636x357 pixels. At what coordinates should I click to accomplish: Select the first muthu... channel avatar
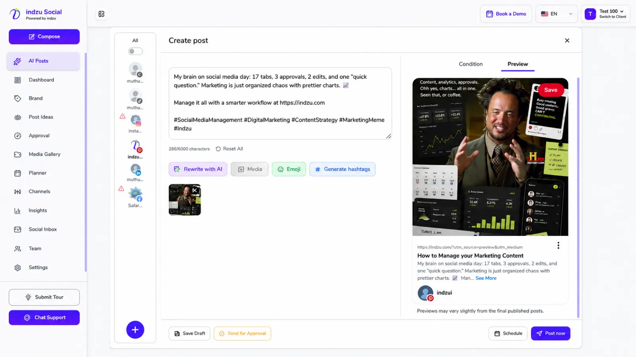pos(136,69)
